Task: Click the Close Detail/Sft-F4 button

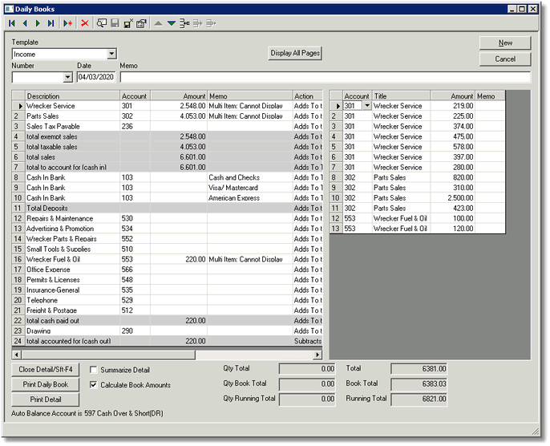Action: pos(46,370)
